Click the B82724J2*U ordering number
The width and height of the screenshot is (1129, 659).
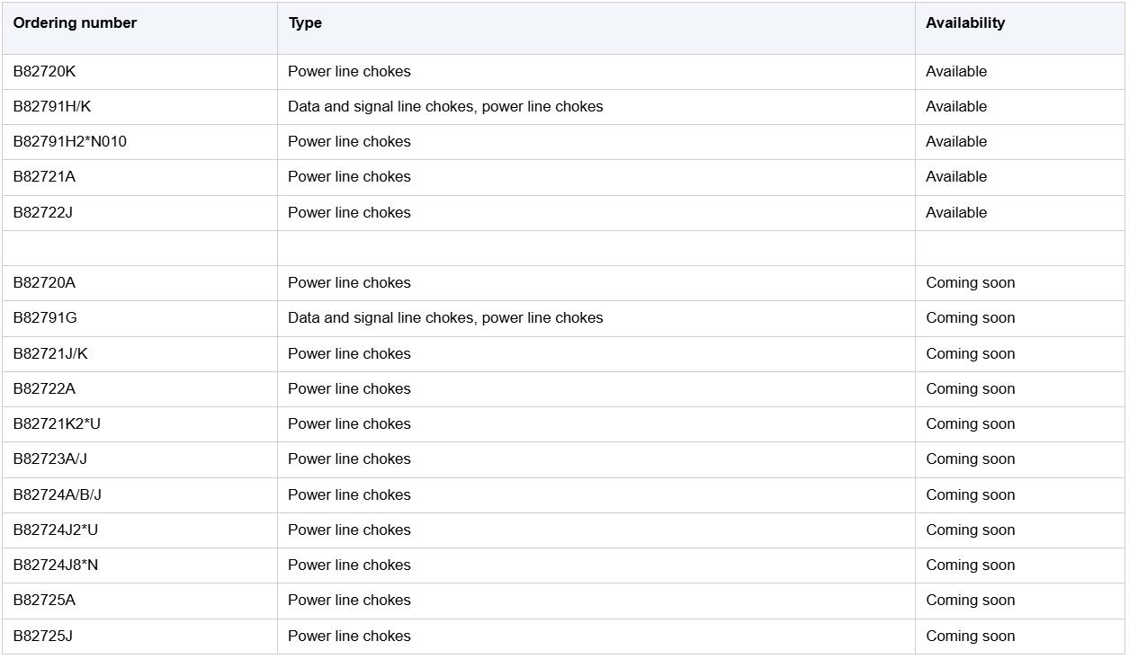coord(56,530)
